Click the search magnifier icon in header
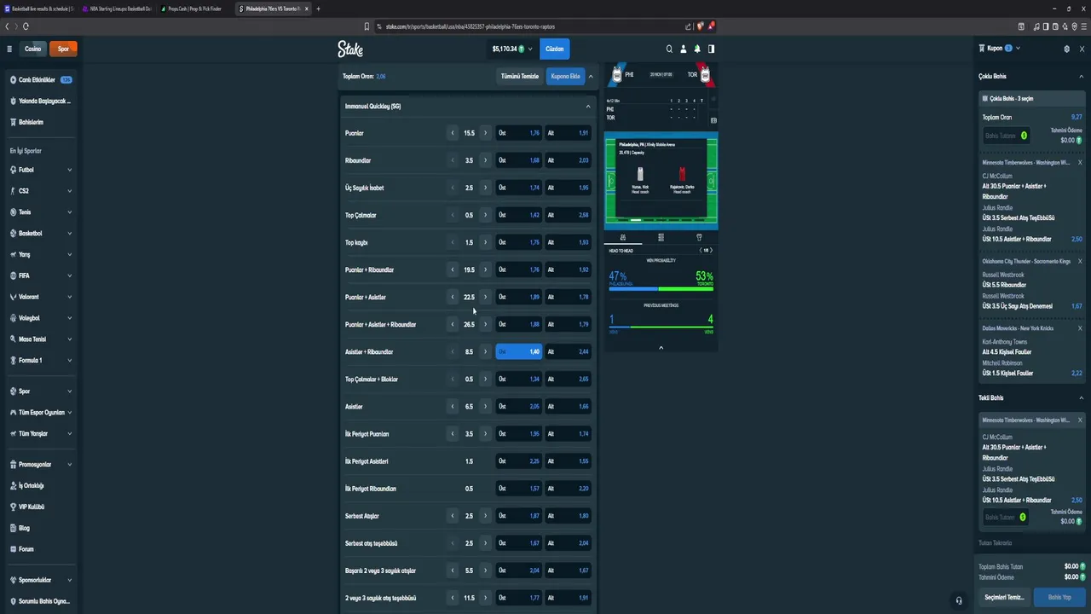Viewport: 1091px width, 614px height. [x=669, y=49]
